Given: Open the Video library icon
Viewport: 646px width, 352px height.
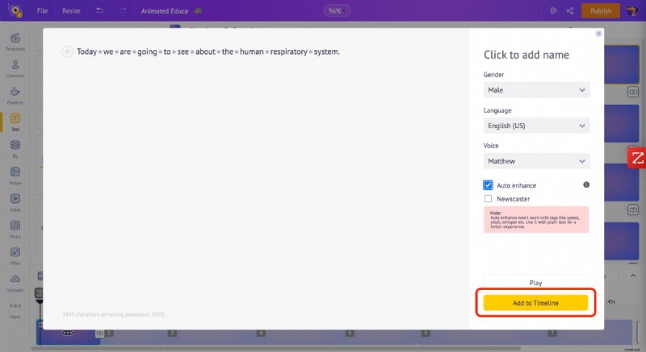Looking at the screenshot, I should pyautogui.click(x=15, y=201).
